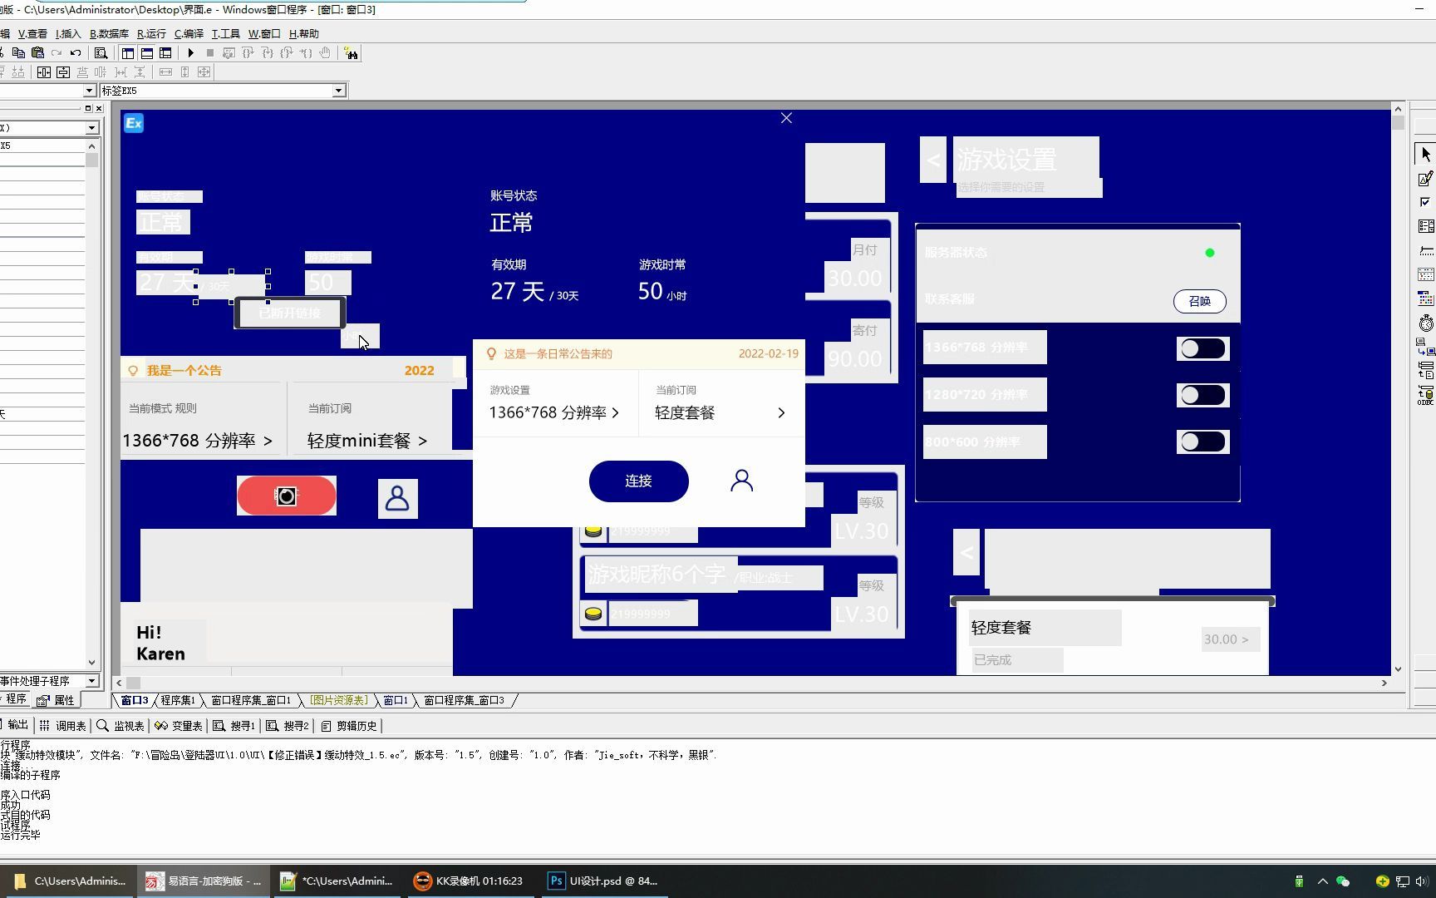Toggle the combined panel layout icon
Image resolution: width=1436 pixels, height=898 pixels.
coord(165,53)
